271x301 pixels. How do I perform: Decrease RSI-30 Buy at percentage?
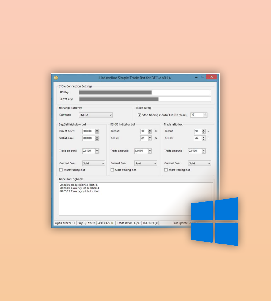point(150,132)
